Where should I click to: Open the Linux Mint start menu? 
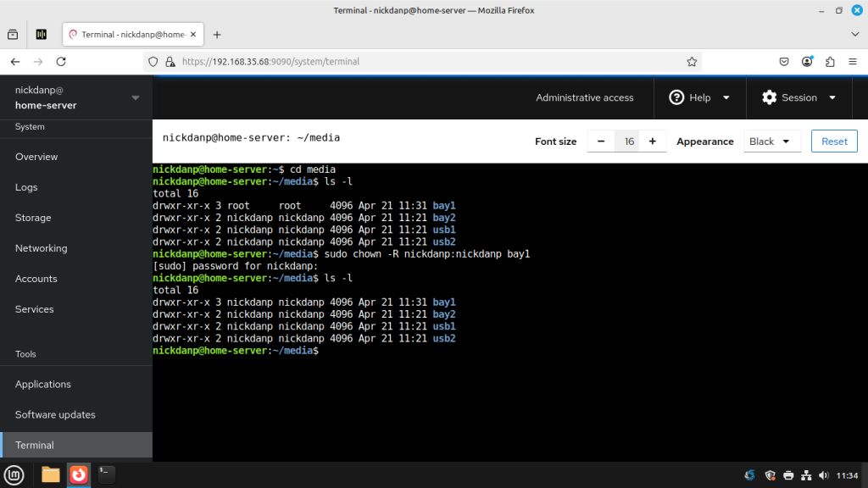tap(14, 474)
